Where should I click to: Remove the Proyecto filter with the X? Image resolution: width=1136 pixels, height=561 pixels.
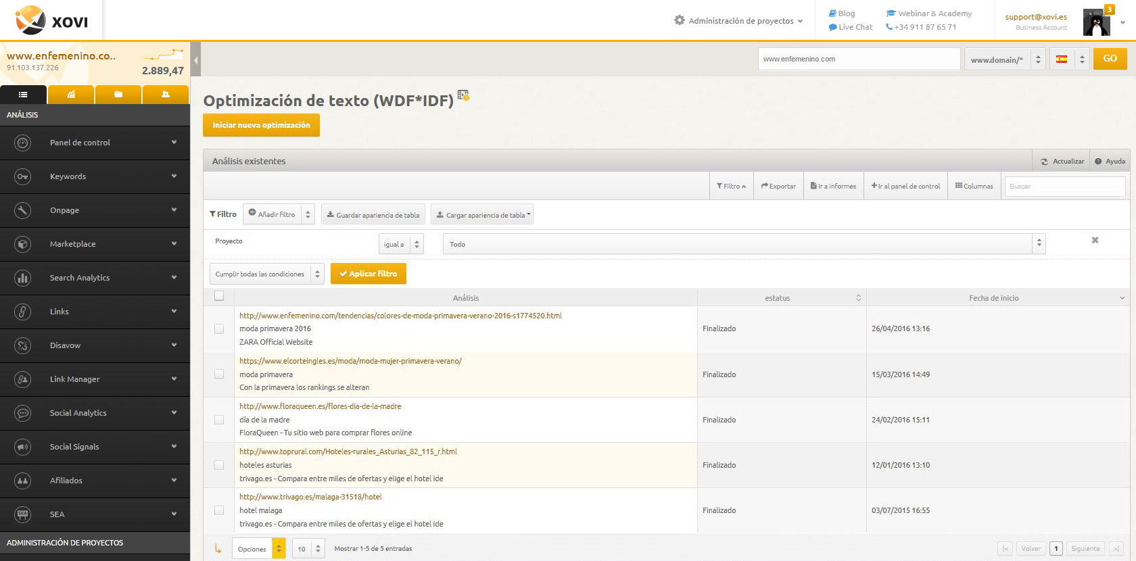(x=1095, y=240)
